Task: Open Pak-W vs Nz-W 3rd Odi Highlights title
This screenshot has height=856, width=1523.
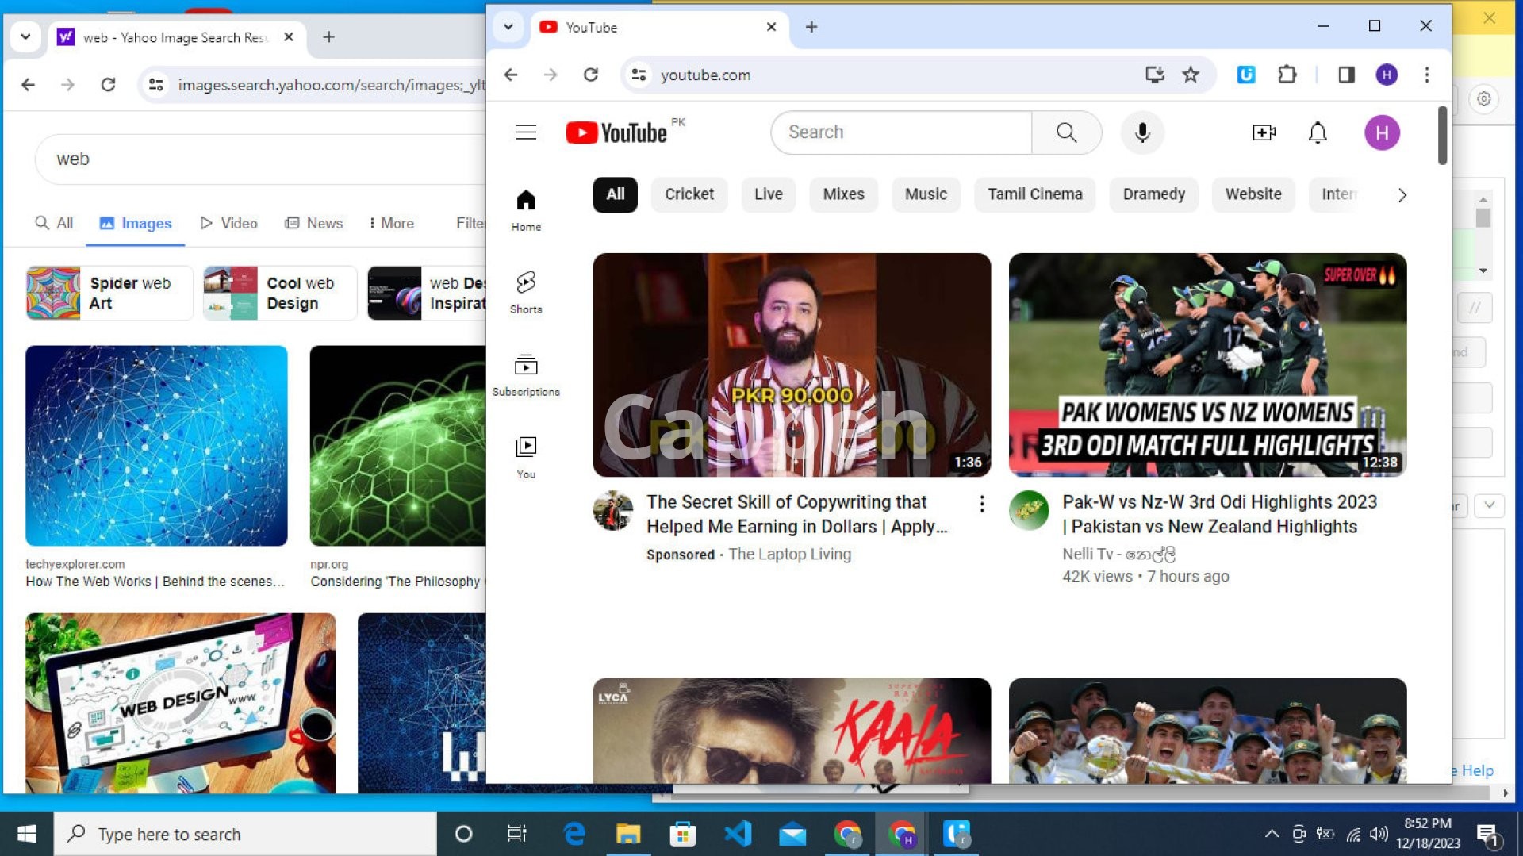Action: [x=1219, y=514]
